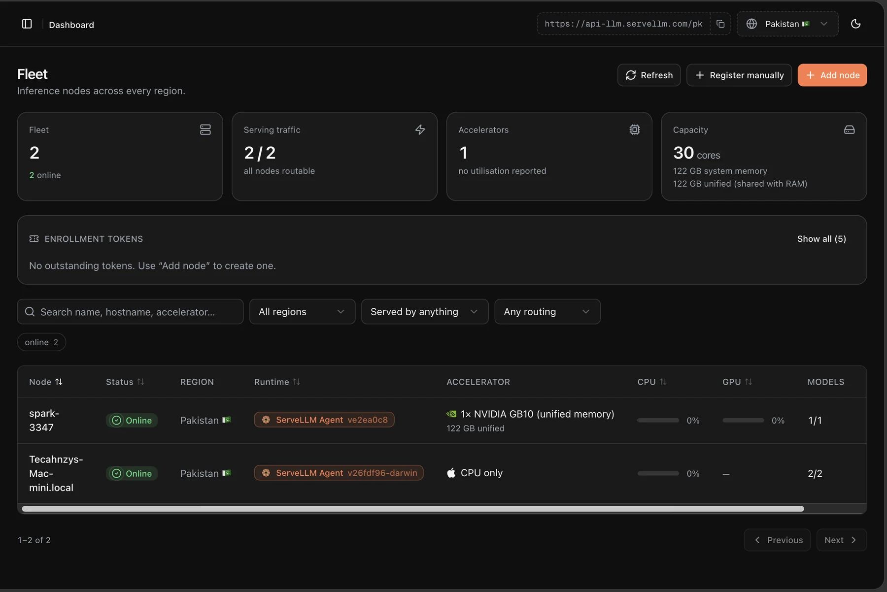Sort table by CPU column
887x592 pixels.
(x=652, y=382)
